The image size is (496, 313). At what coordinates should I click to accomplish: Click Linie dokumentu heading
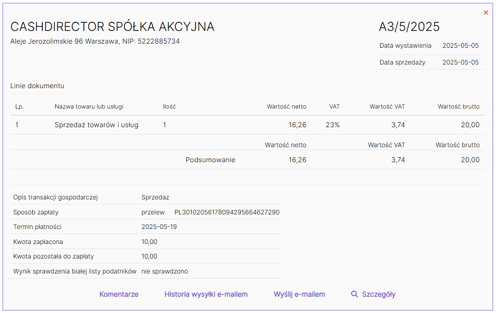click(37, 86)
